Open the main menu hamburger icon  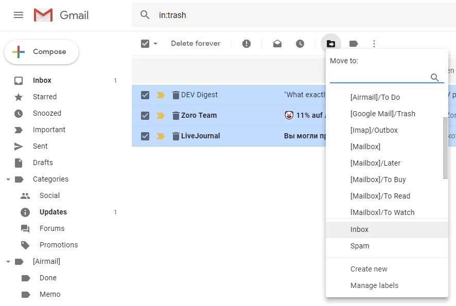pyautogui.click(x=19, y=15)
